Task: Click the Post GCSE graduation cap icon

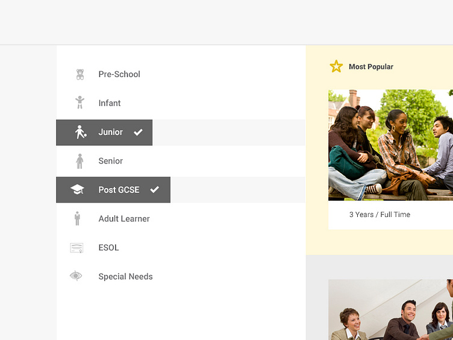Action: (77, 190)
